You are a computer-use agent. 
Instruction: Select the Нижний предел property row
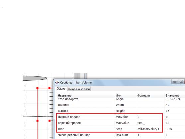pyautogui.click(x=121, y=117)
